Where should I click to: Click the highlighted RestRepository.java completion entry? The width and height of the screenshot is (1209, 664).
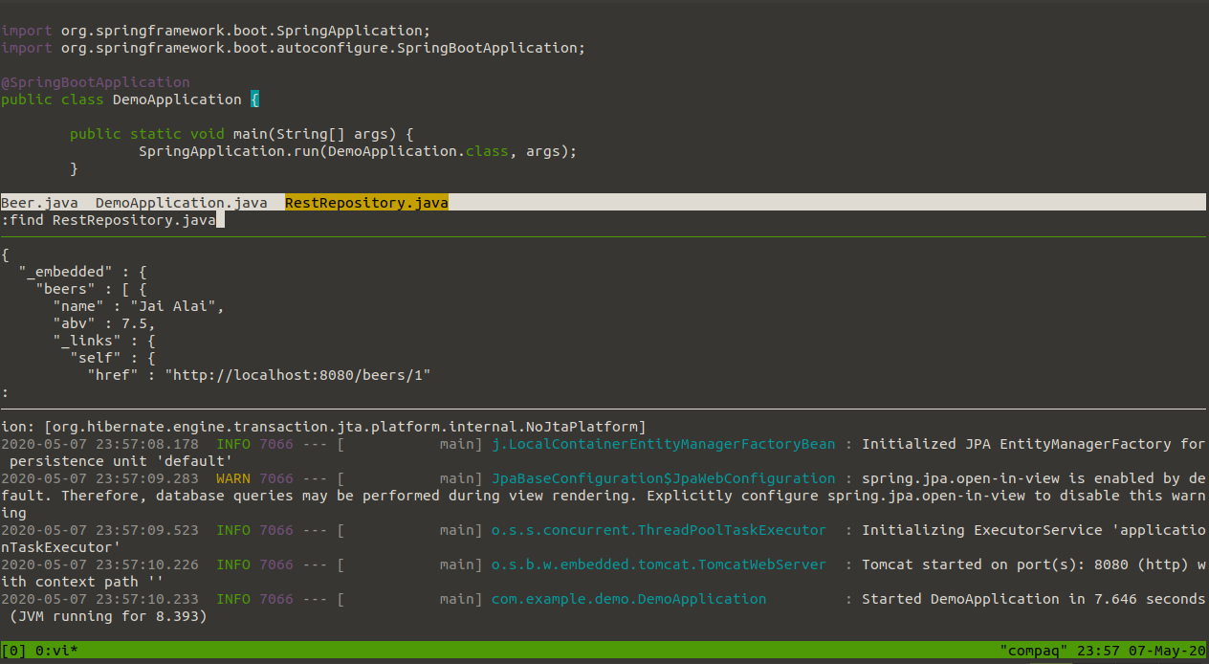point(366,203)
